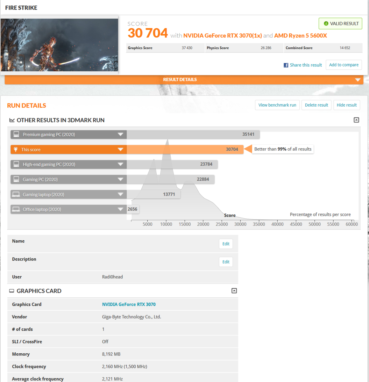
Task: Expand the Gaming PC (2020) dropdown arrow
Action: click(120, 179)
